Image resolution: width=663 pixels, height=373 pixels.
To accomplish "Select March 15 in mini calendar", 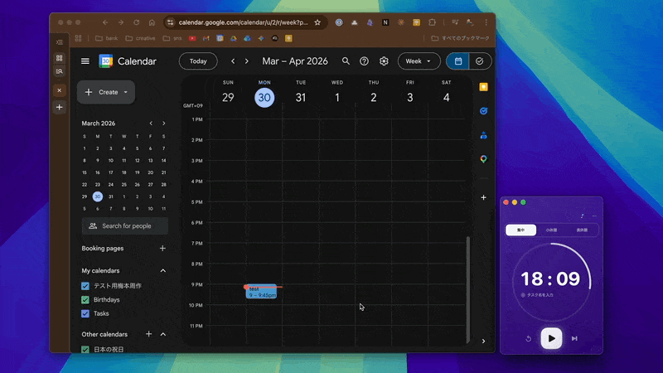I will pos(85,172).
